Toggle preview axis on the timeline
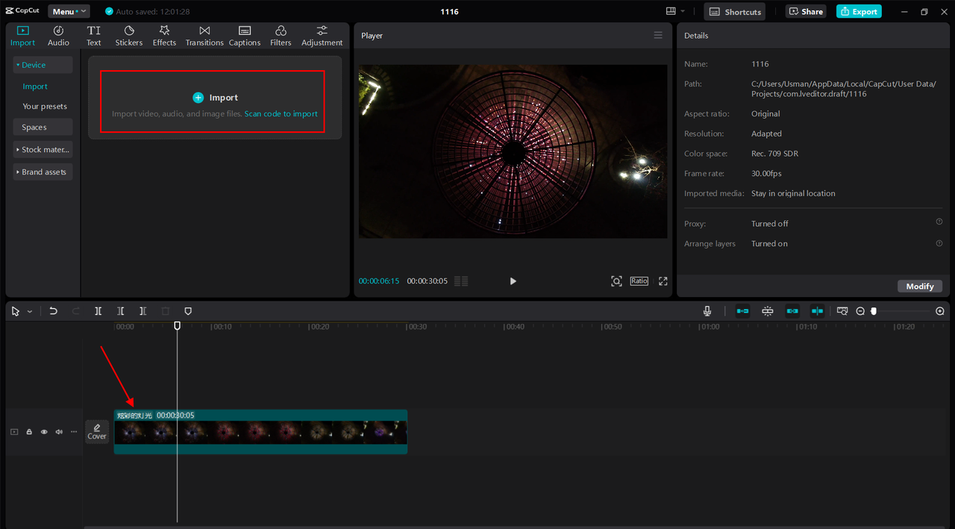Viewport: 955px width, 529px height. (x=817, y=311)
